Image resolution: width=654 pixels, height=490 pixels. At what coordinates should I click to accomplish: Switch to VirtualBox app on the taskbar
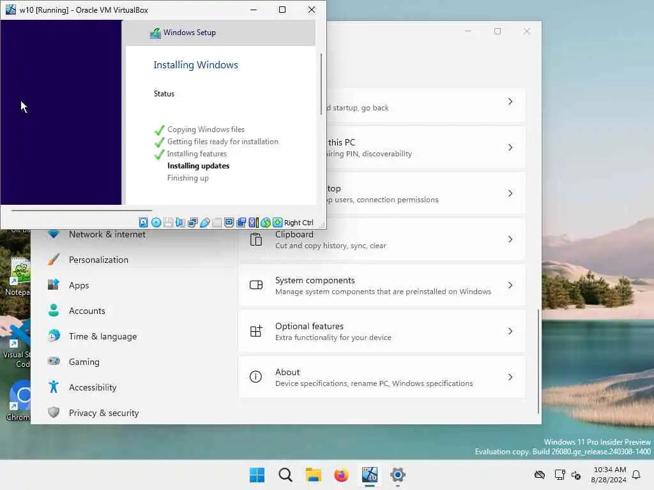370,475
